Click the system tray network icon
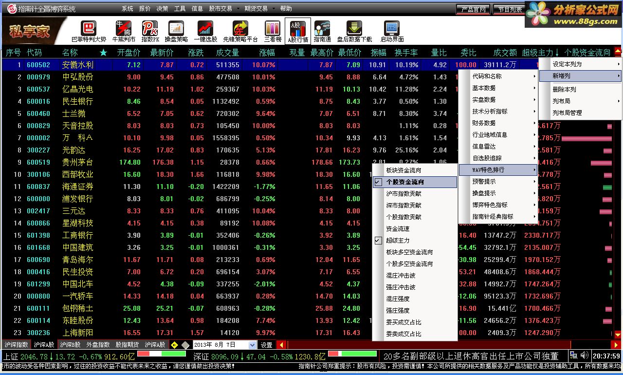 pos(574,356)
